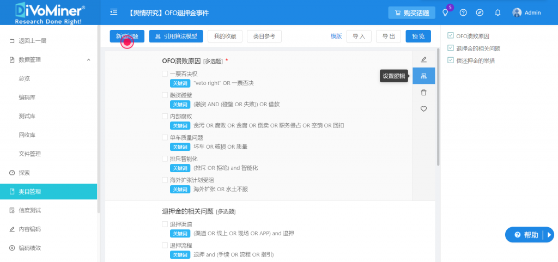Click 类目参考 button
This screenshot has height=262, width=558.
264,36
